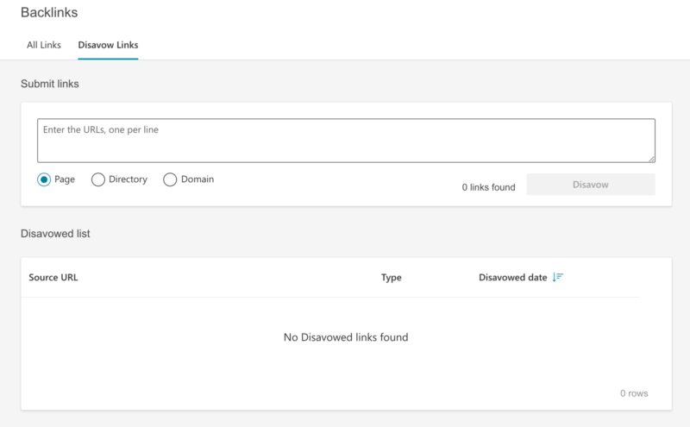This screenshot has height=427, width=690.
Task: Click the 'Submit links' section heading
Action: tap(50, 84)
